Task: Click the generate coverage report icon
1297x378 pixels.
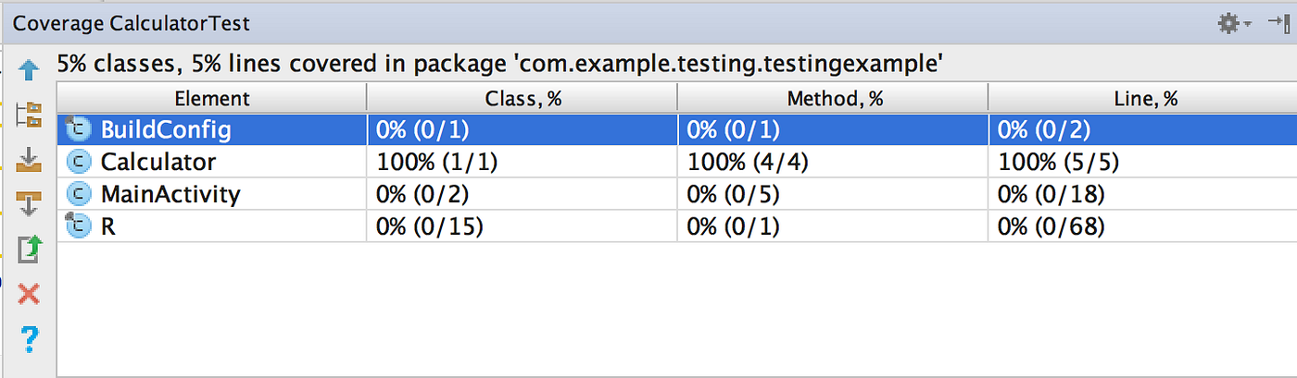Action: [x=29, y=250]
